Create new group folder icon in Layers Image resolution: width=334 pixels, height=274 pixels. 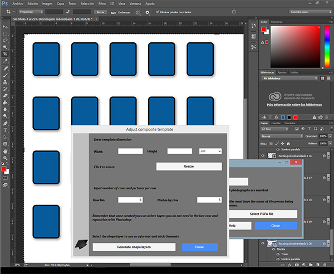pyautogui.click(x=311, y=265)
